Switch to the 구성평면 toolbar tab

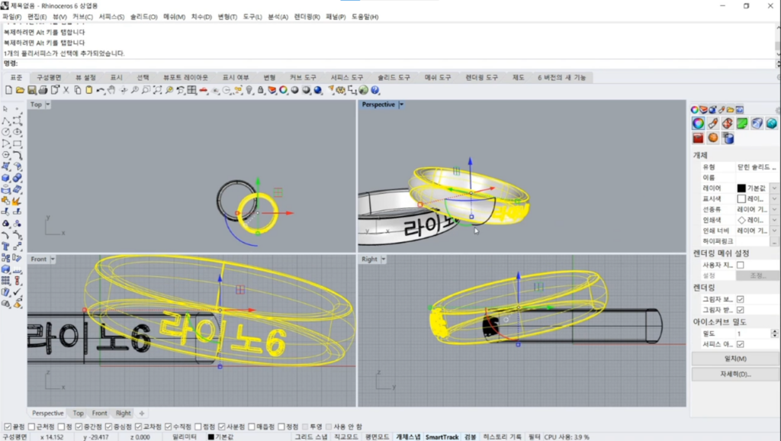[x=49, y=77]
